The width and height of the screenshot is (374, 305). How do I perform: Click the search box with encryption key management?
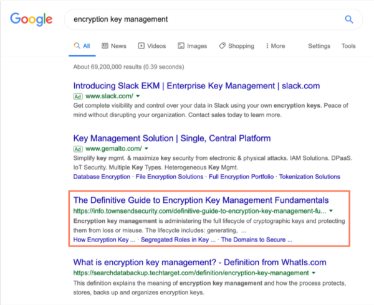(x=213, y=19)
